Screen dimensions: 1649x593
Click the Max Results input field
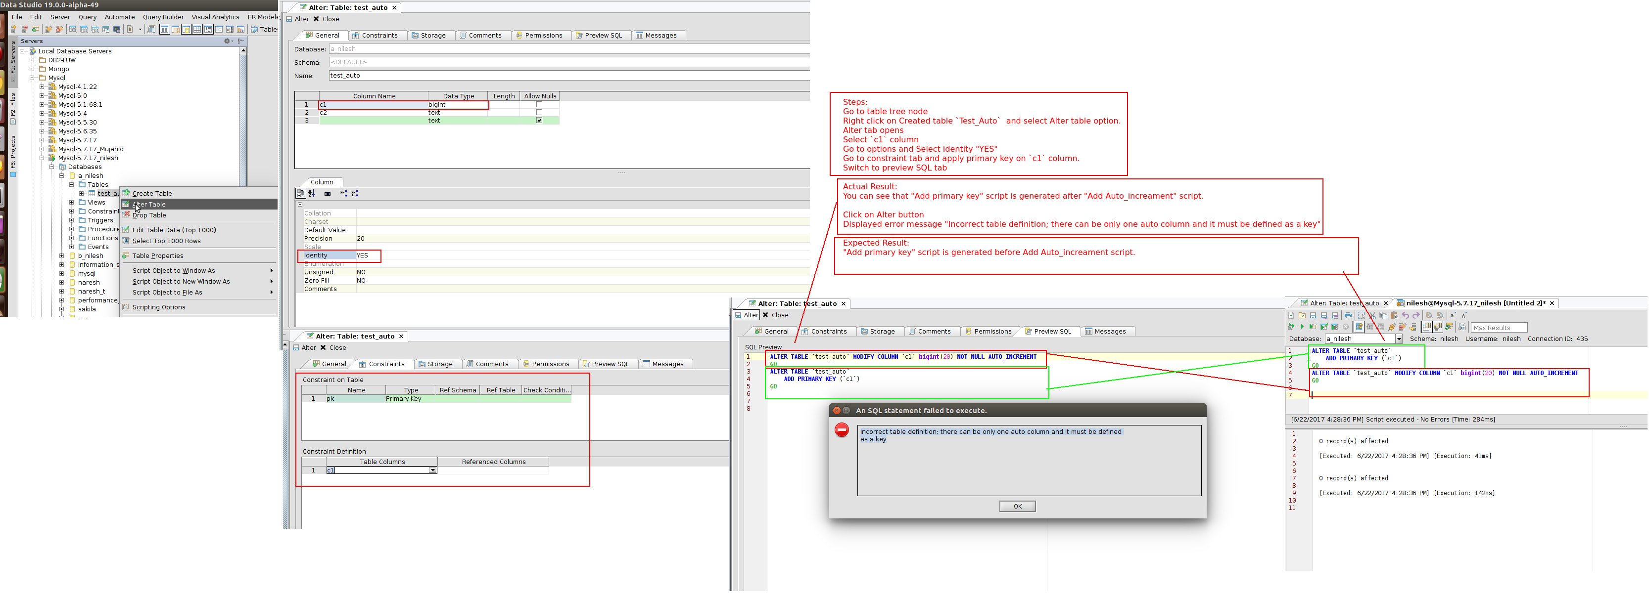tap(1499, 328)
